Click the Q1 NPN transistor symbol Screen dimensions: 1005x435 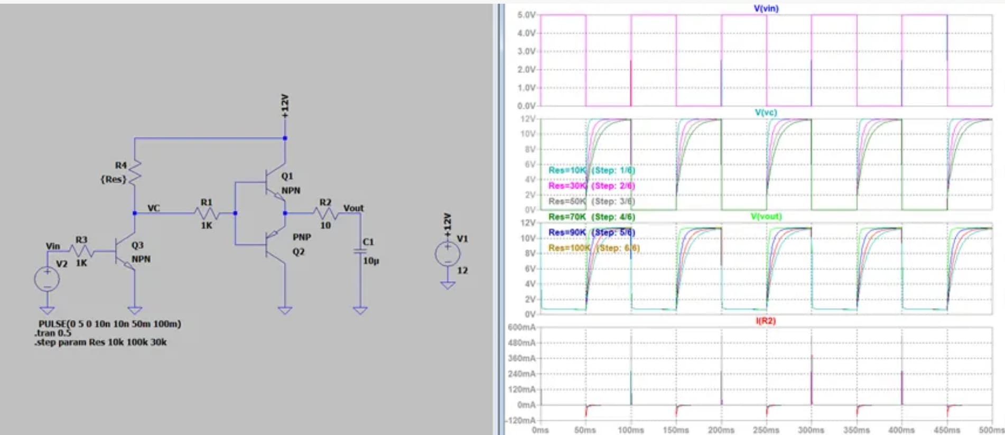coord(274,183)
